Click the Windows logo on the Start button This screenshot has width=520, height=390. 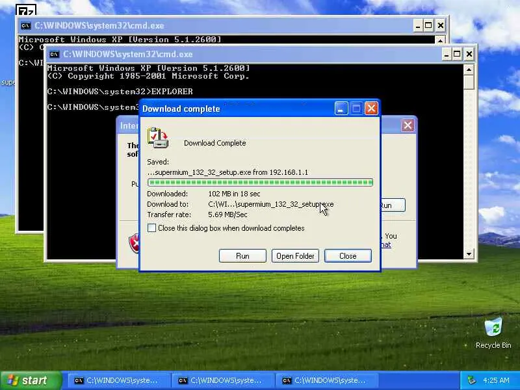click(x=13, y=380)
